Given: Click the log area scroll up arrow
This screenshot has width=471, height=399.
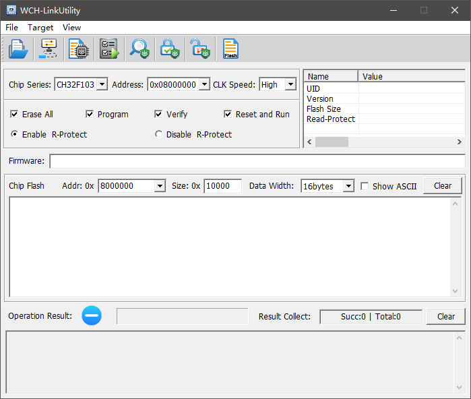Looking at the screenshot, I should (x=459, y=338).
